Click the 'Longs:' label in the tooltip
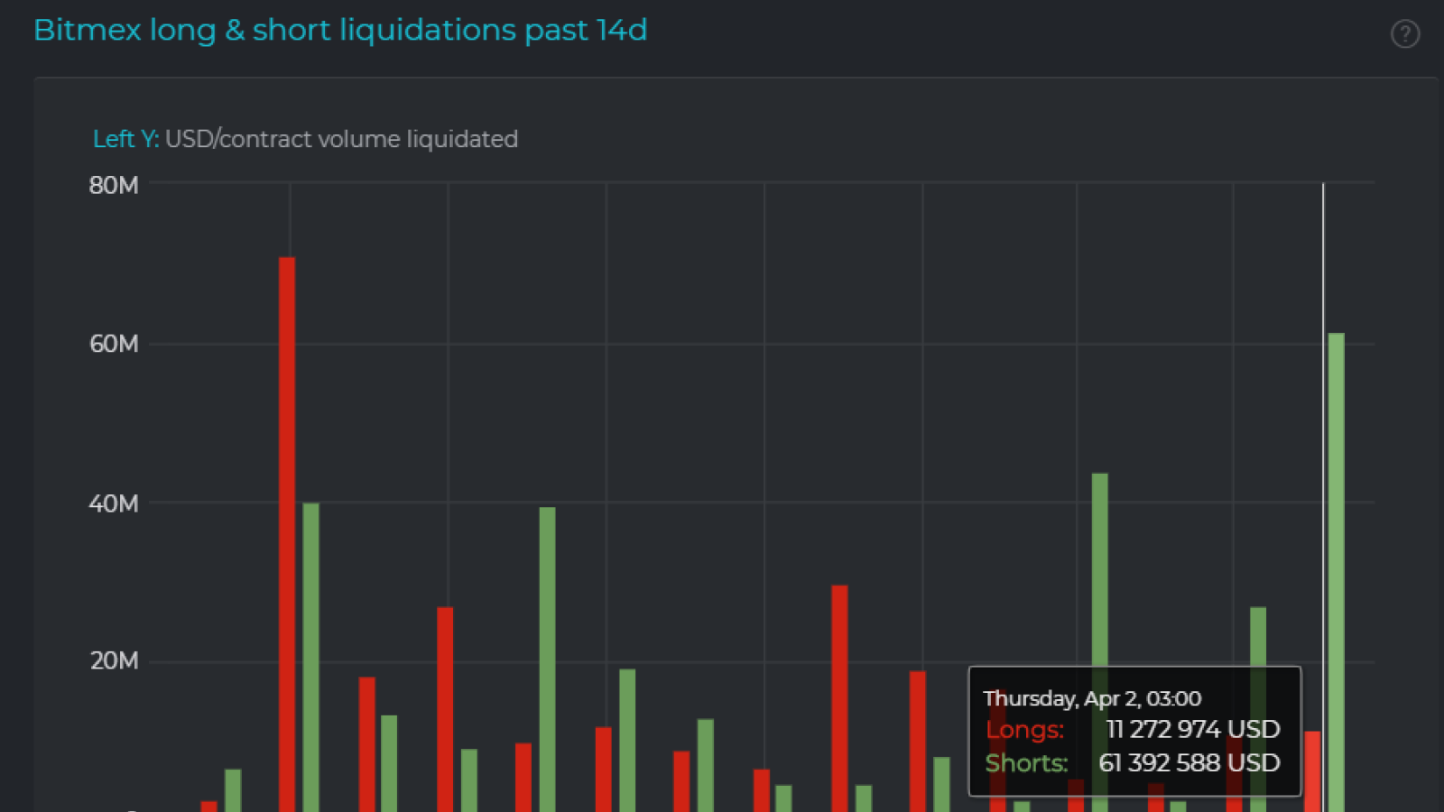Screen dimensions: 1444x812 [x=1024, y=729]
